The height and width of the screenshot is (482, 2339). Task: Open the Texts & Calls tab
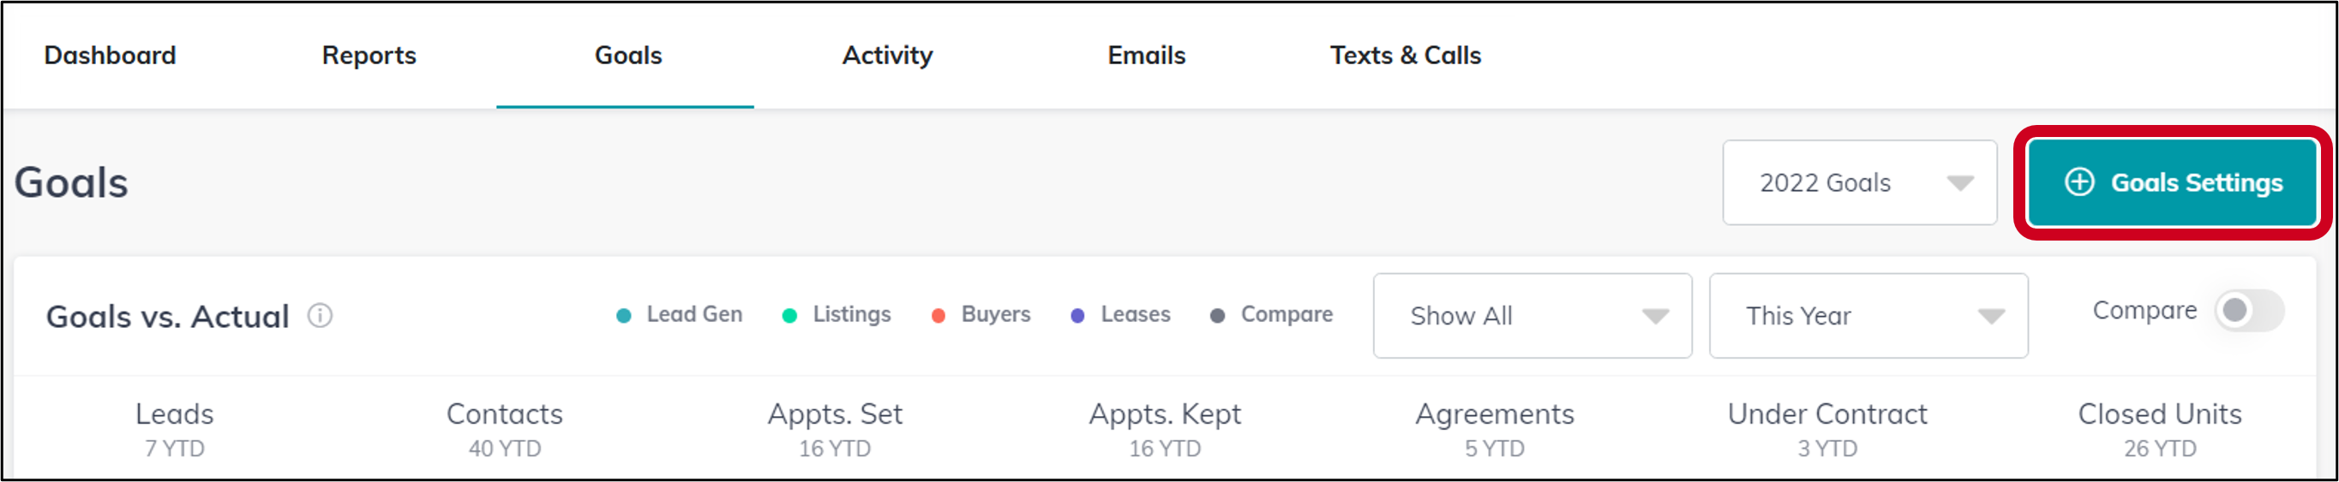[x=1405, y=56]
